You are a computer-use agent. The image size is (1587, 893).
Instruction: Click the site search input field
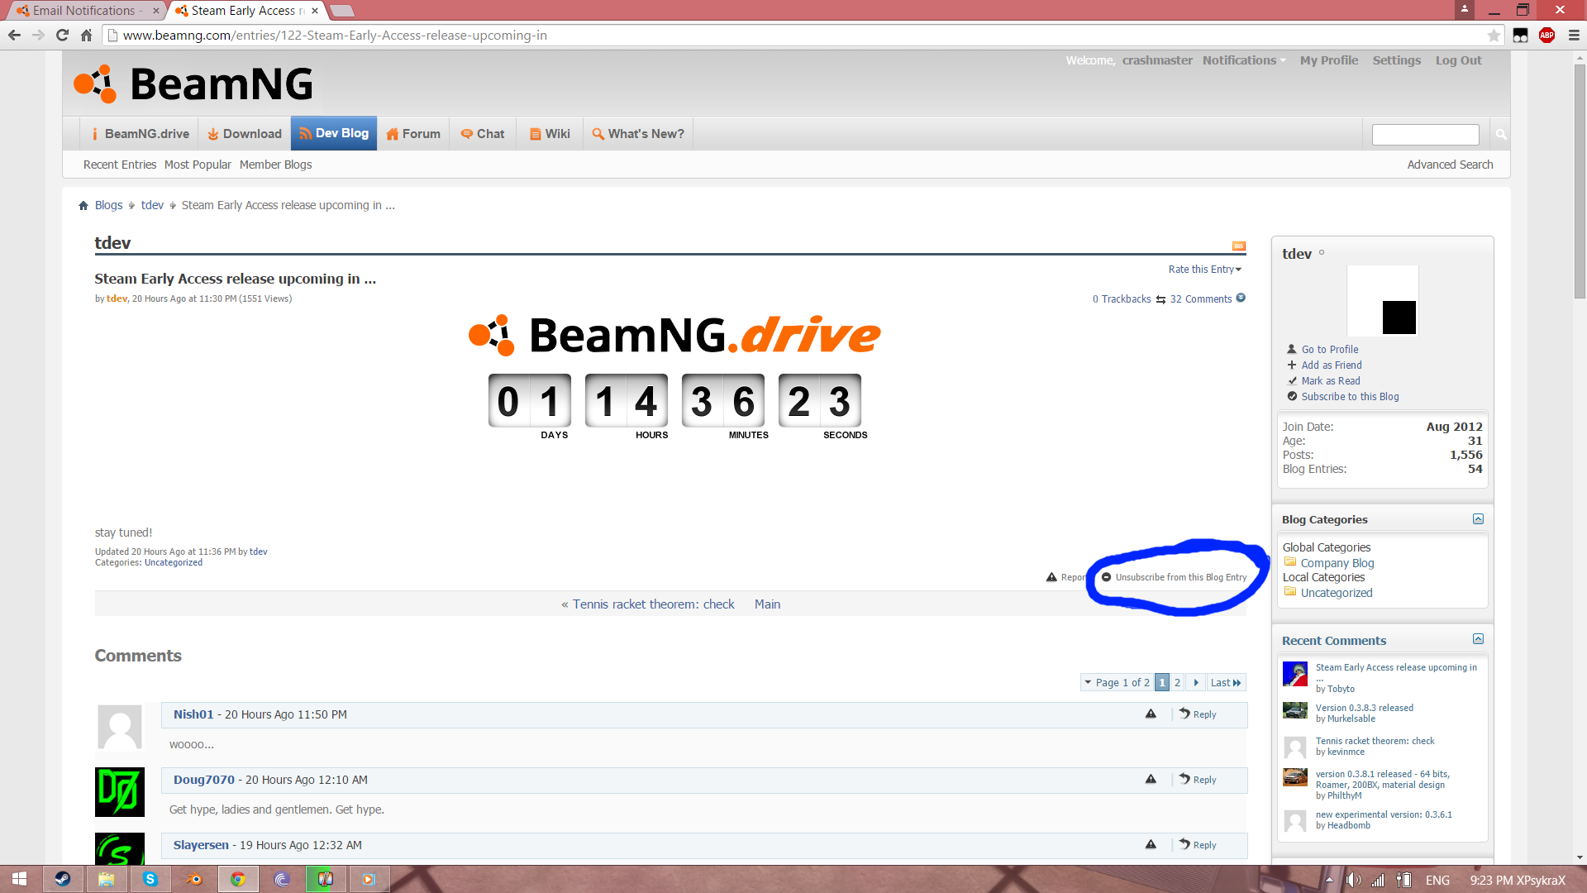(x=1425, y=134)
